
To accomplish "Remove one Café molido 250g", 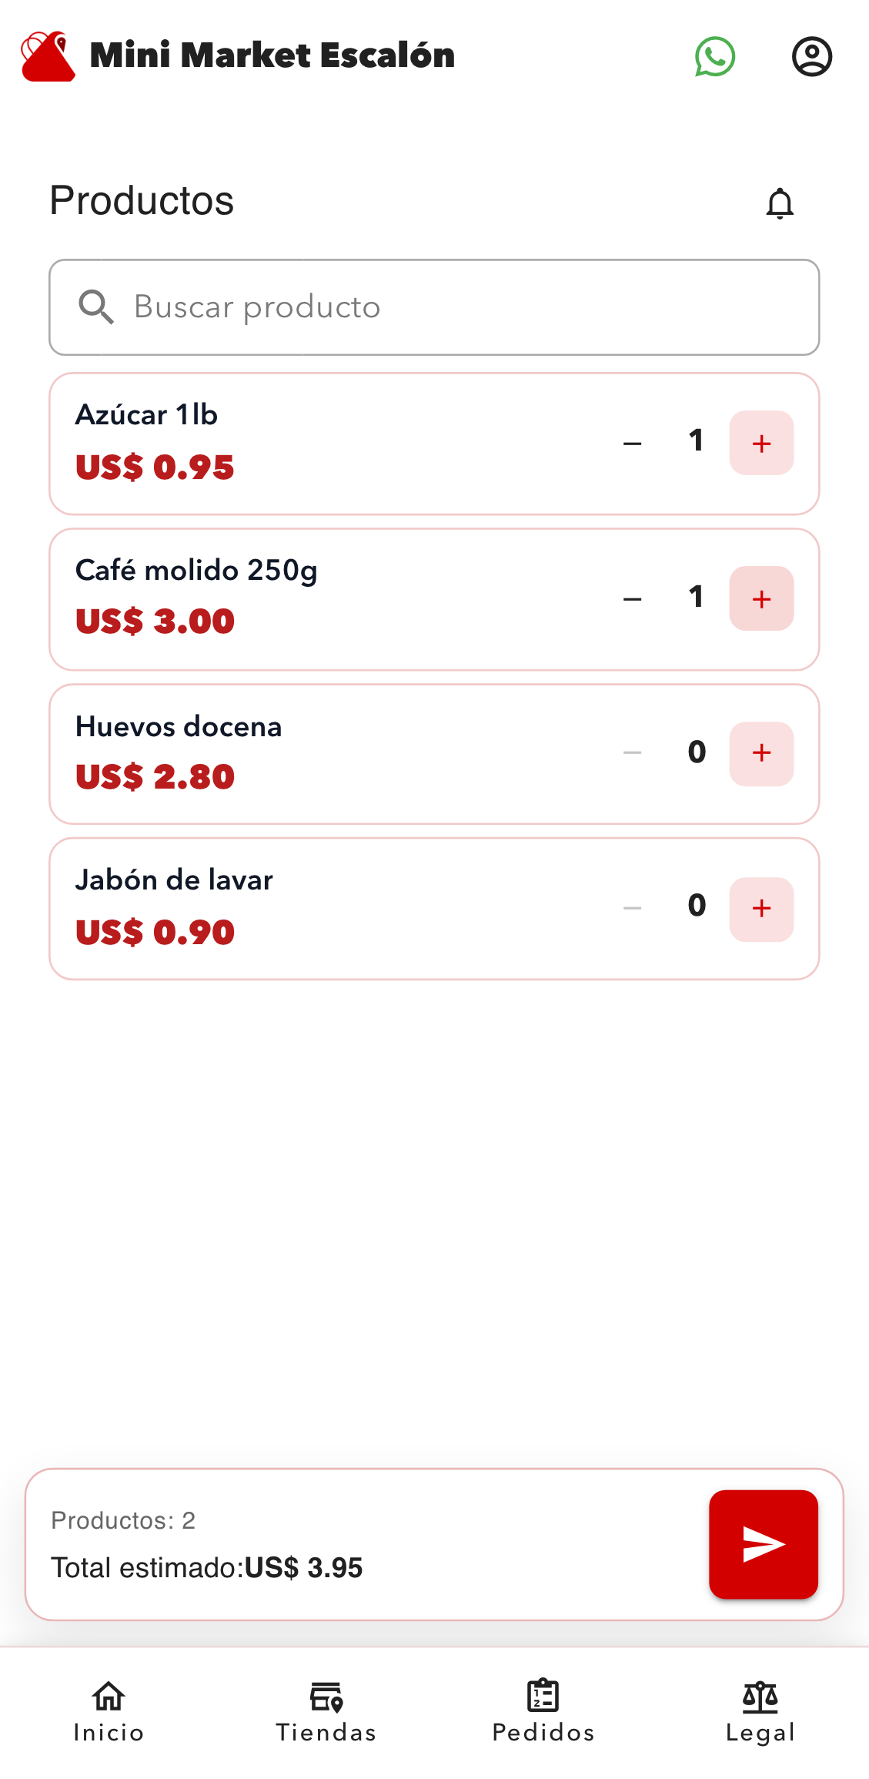I will (633, 599).
